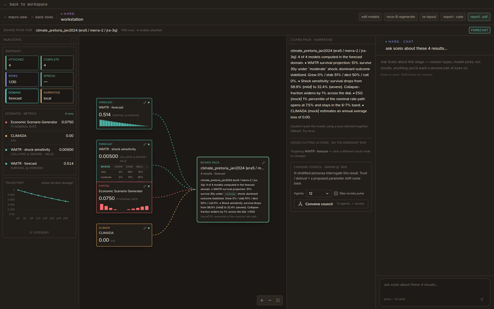
Task: Collapse the Run Stats panel
Action: click(x=74, y=40)
